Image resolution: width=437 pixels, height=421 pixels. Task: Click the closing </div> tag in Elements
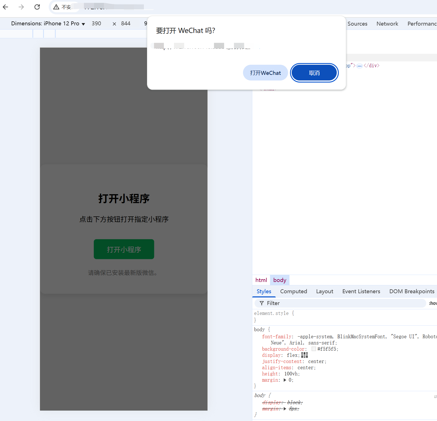(x=371, y=66)
